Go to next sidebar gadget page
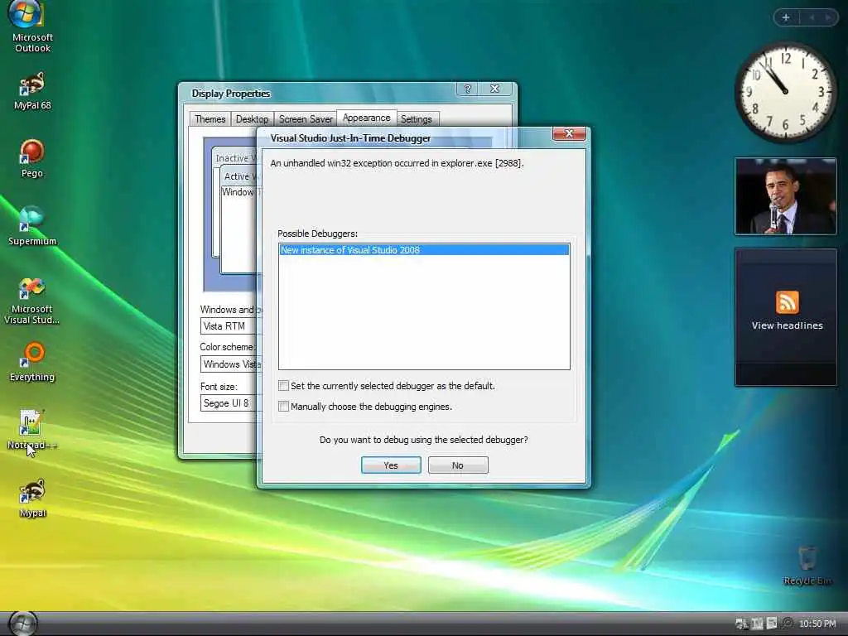Viewport: 848px width, 636px height. pyautogui.click(x=827, y=17)
